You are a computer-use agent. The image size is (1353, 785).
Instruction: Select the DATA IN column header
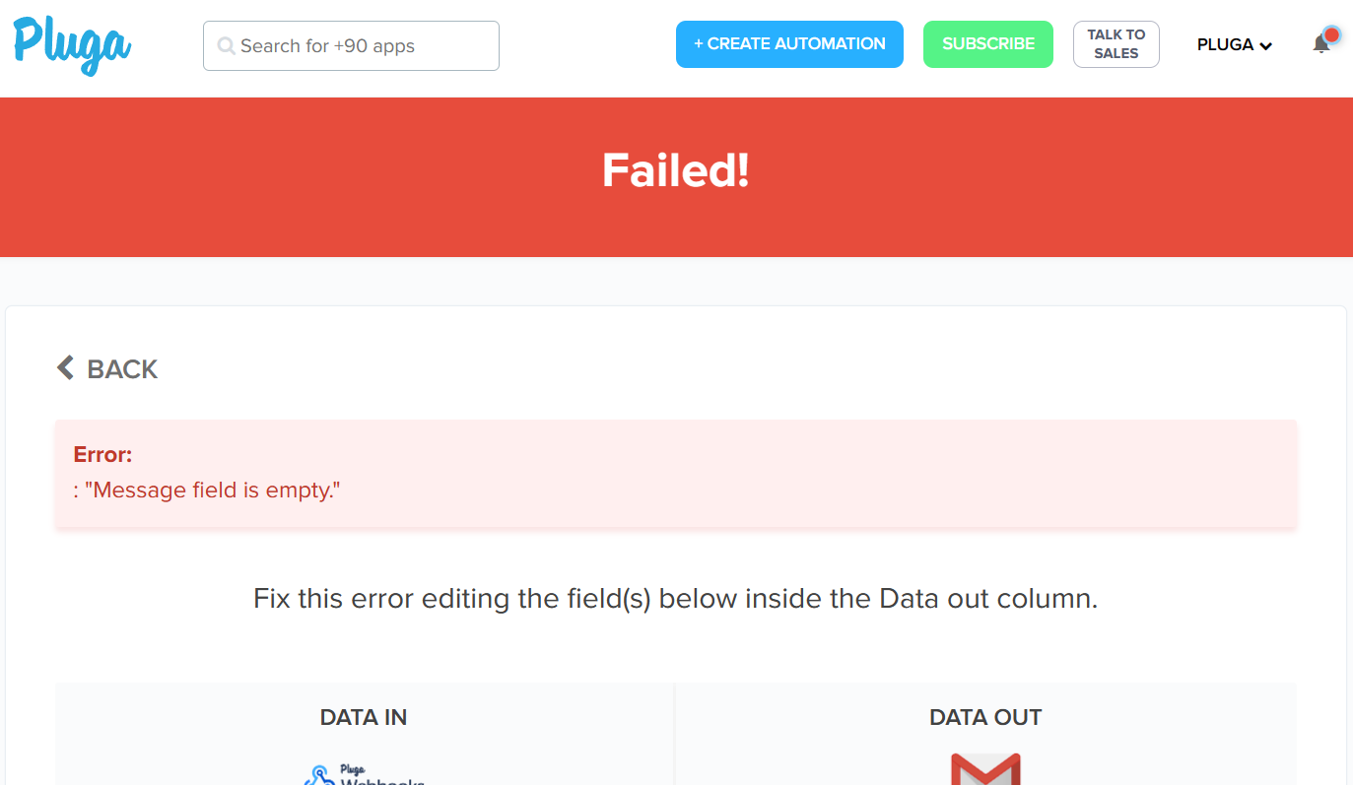pyautogui.click(x=364, y=717)
